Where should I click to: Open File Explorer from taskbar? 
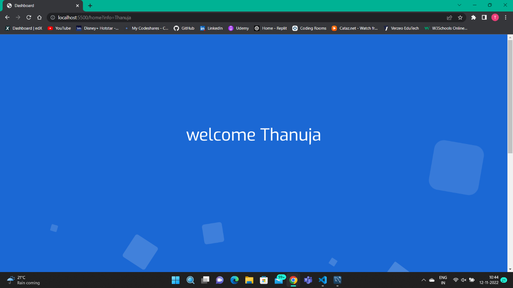(x=249, y=280)
